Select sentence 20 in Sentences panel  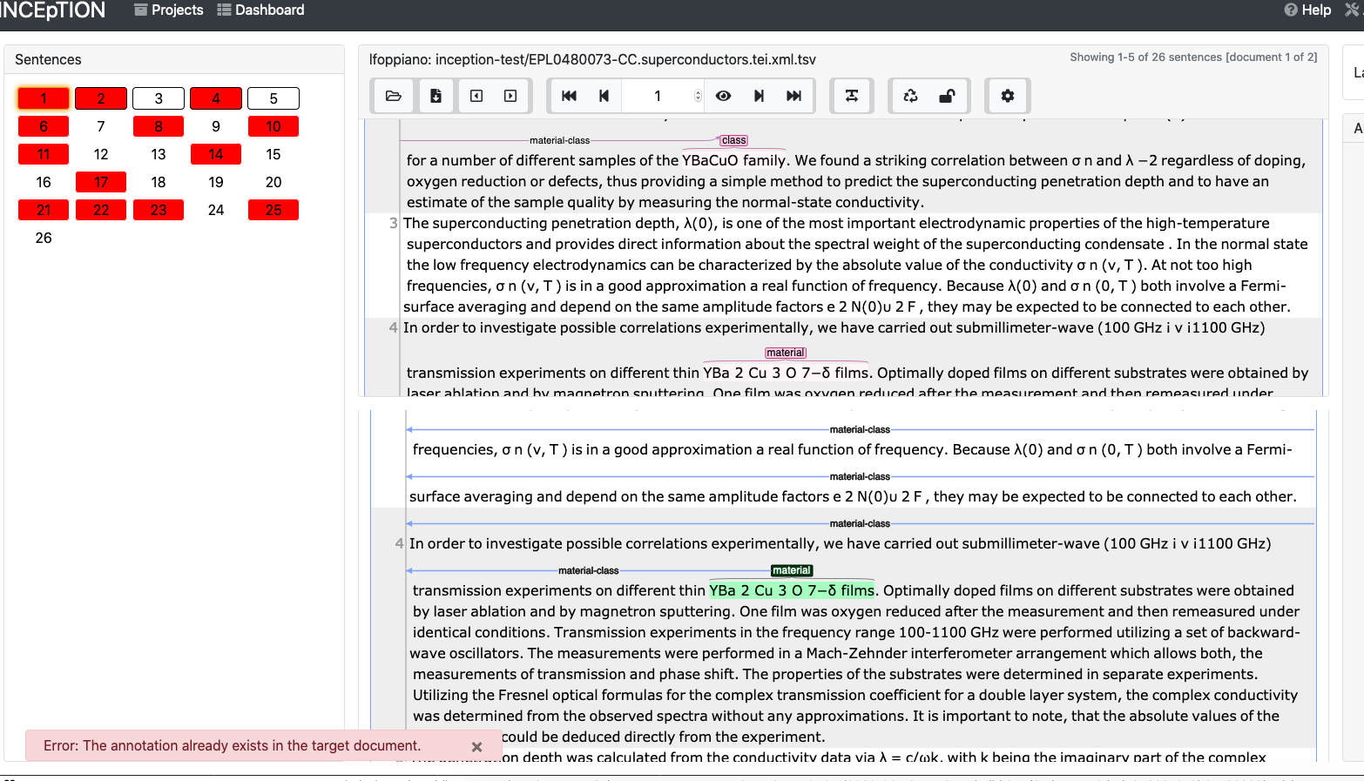point(273,182)
